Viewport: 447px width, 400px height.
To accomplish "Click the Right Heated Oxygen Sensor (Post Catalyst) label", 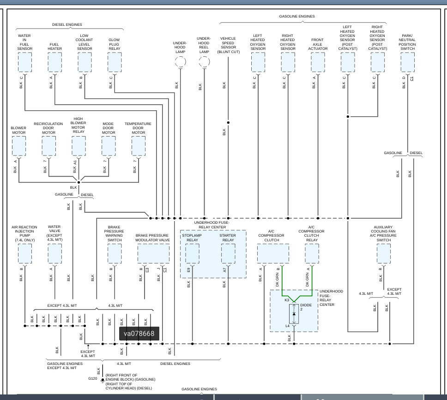I will [377, 38].
